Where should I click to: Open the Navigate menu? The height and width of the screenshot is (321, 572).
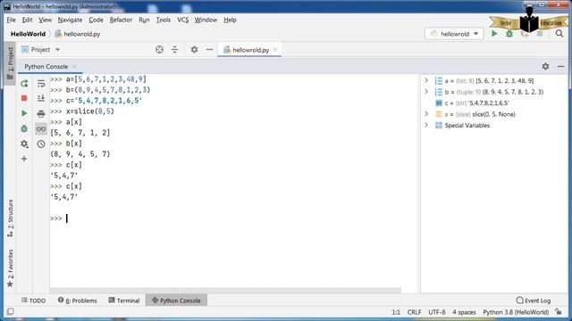pyautogui.click(x=70, y=20)
